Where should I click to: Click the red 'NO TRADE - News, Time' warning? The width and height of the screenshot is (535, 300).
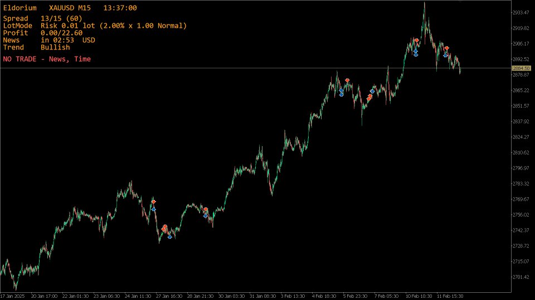click(x=47, y=59)
